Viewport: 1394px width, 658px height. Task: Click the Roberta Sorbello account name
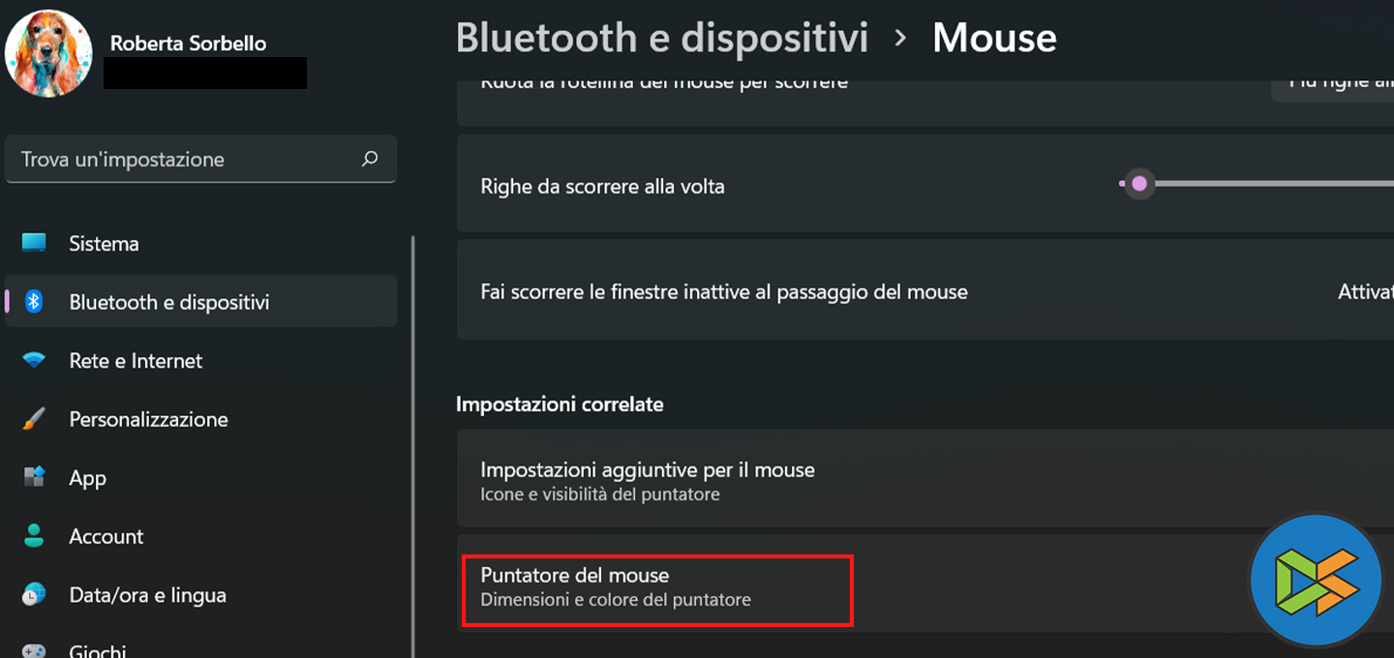point(188,43)
